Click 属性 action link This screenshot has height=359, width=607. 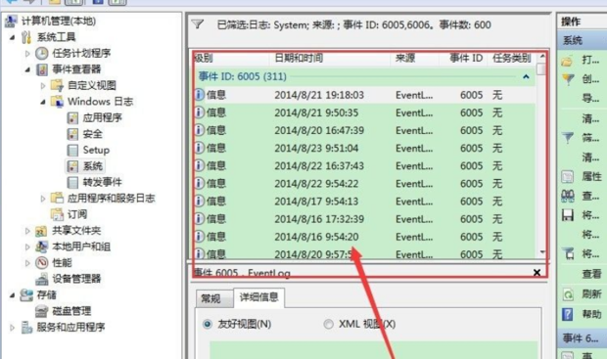tap(591, 177)
